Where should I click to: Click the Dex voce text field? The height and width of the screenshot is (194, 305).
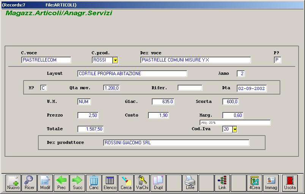pyautogui.click(x=195, y=60)
